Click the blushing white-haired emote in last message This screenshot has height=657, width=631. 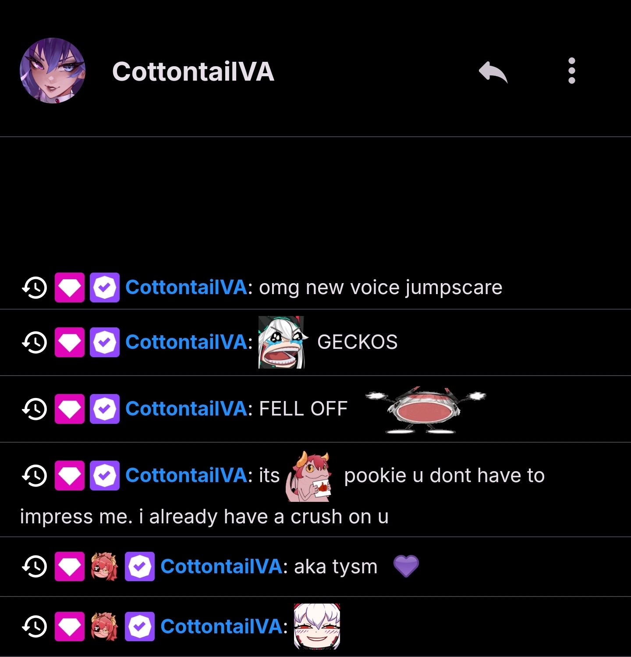coord(317,626)
